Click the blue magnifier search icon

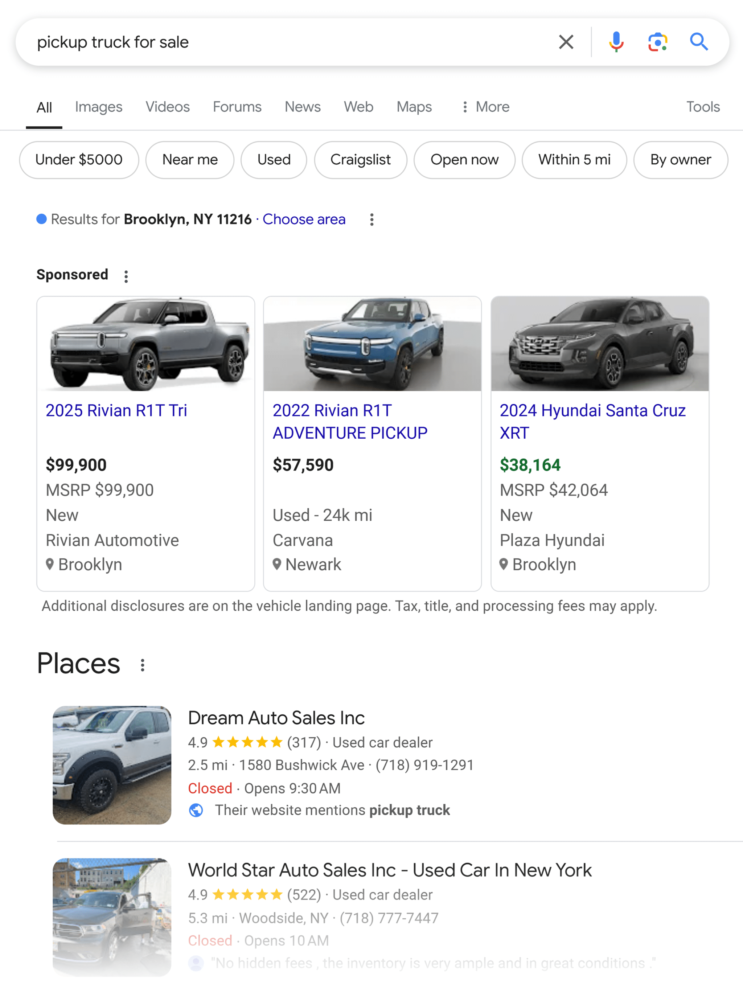tap(699, 42)
